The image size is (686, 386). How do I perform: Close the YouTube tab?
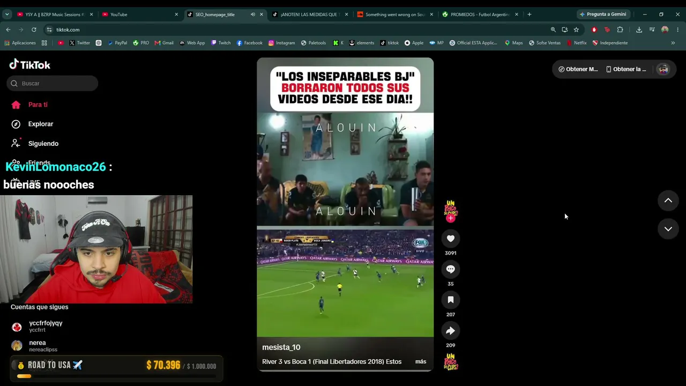pos(176,14)
